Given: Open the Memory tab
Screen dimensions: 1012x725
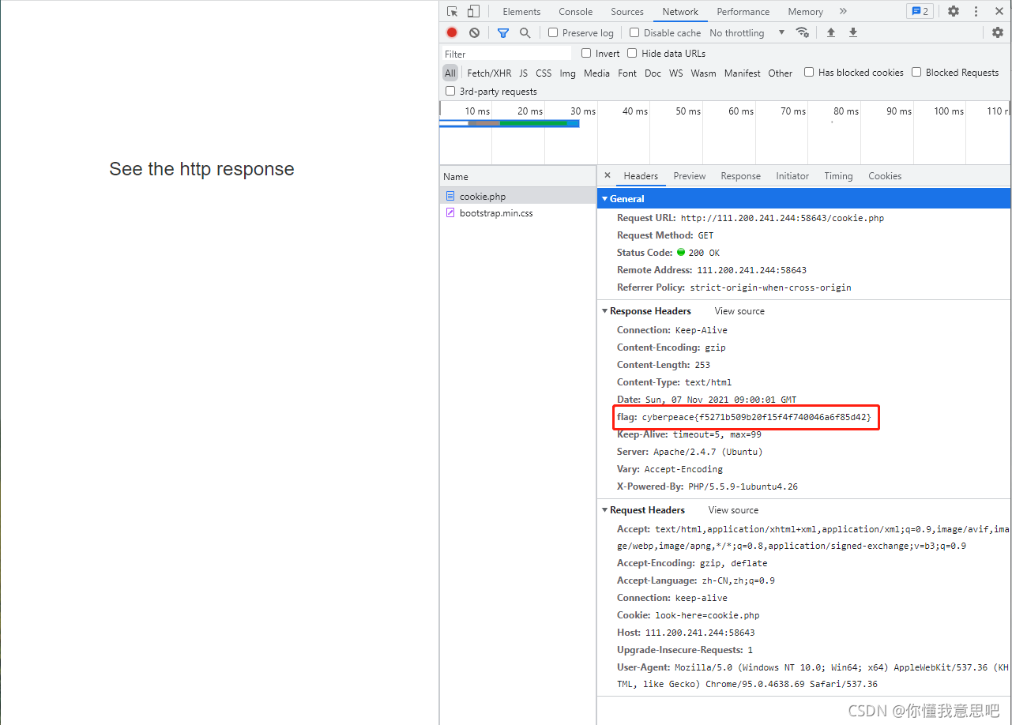Looking at the screenshot, I should point(805,11).
